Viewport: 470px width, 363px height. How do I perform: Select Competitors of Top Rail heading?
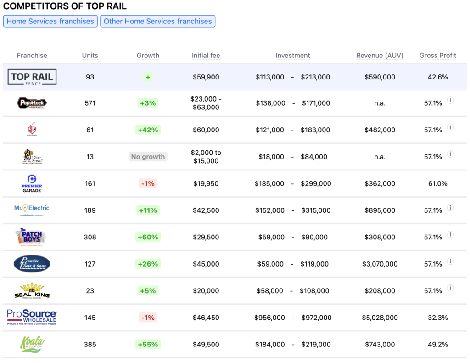point(65,6)
